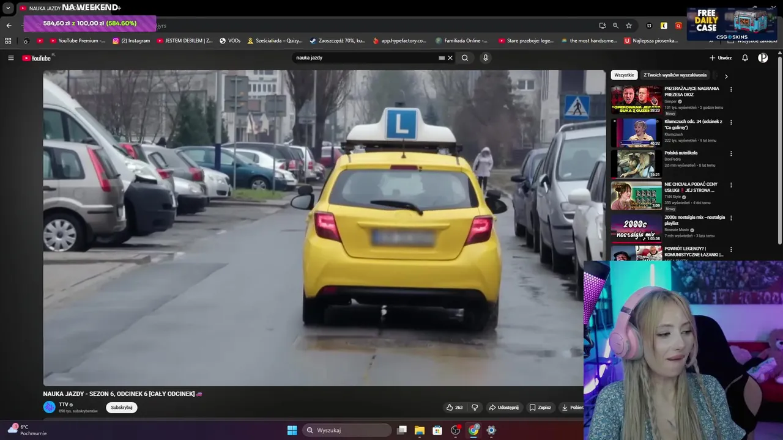The image size is (783, 440).
Task: Open the YouTube account avatar menu
Action: (x=763, y=58)
